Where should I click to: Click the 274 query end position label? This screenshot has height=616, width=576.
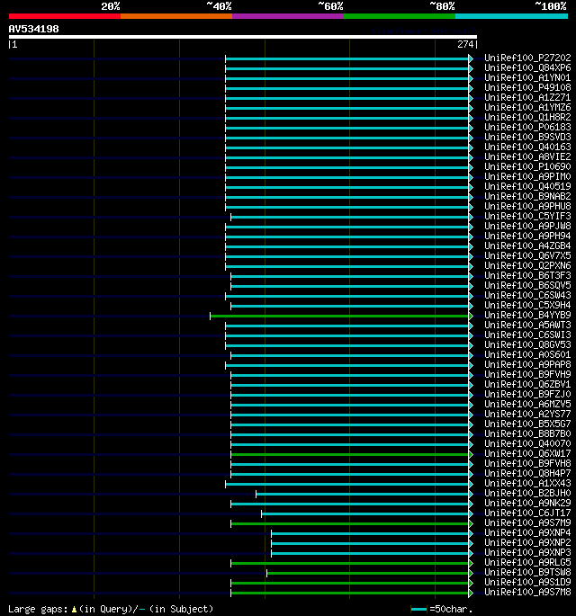coord(465,44)
